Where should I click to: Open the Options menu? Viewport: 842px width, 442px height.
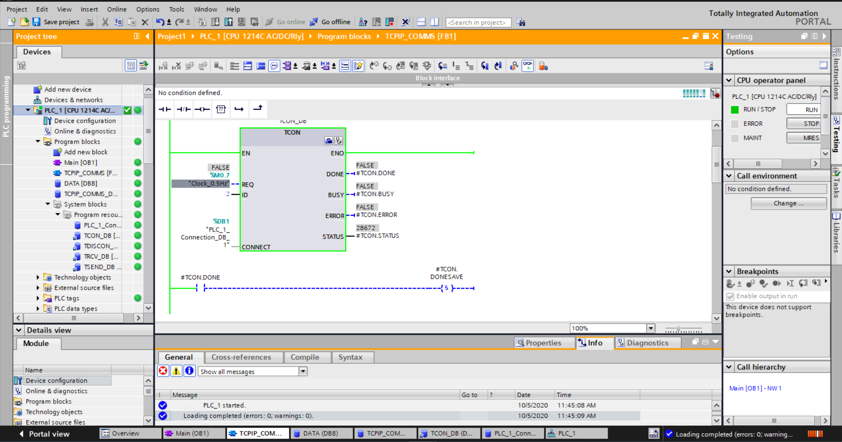[148, 9]
